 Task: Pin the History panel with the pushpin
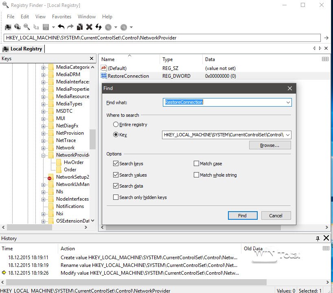[318, 238]
